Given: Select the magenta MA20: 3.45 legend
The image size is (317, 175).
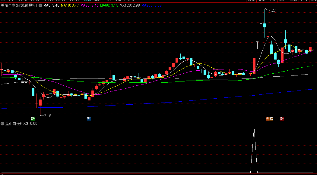Looking at the screenshot, I should [x=89, y=5].
